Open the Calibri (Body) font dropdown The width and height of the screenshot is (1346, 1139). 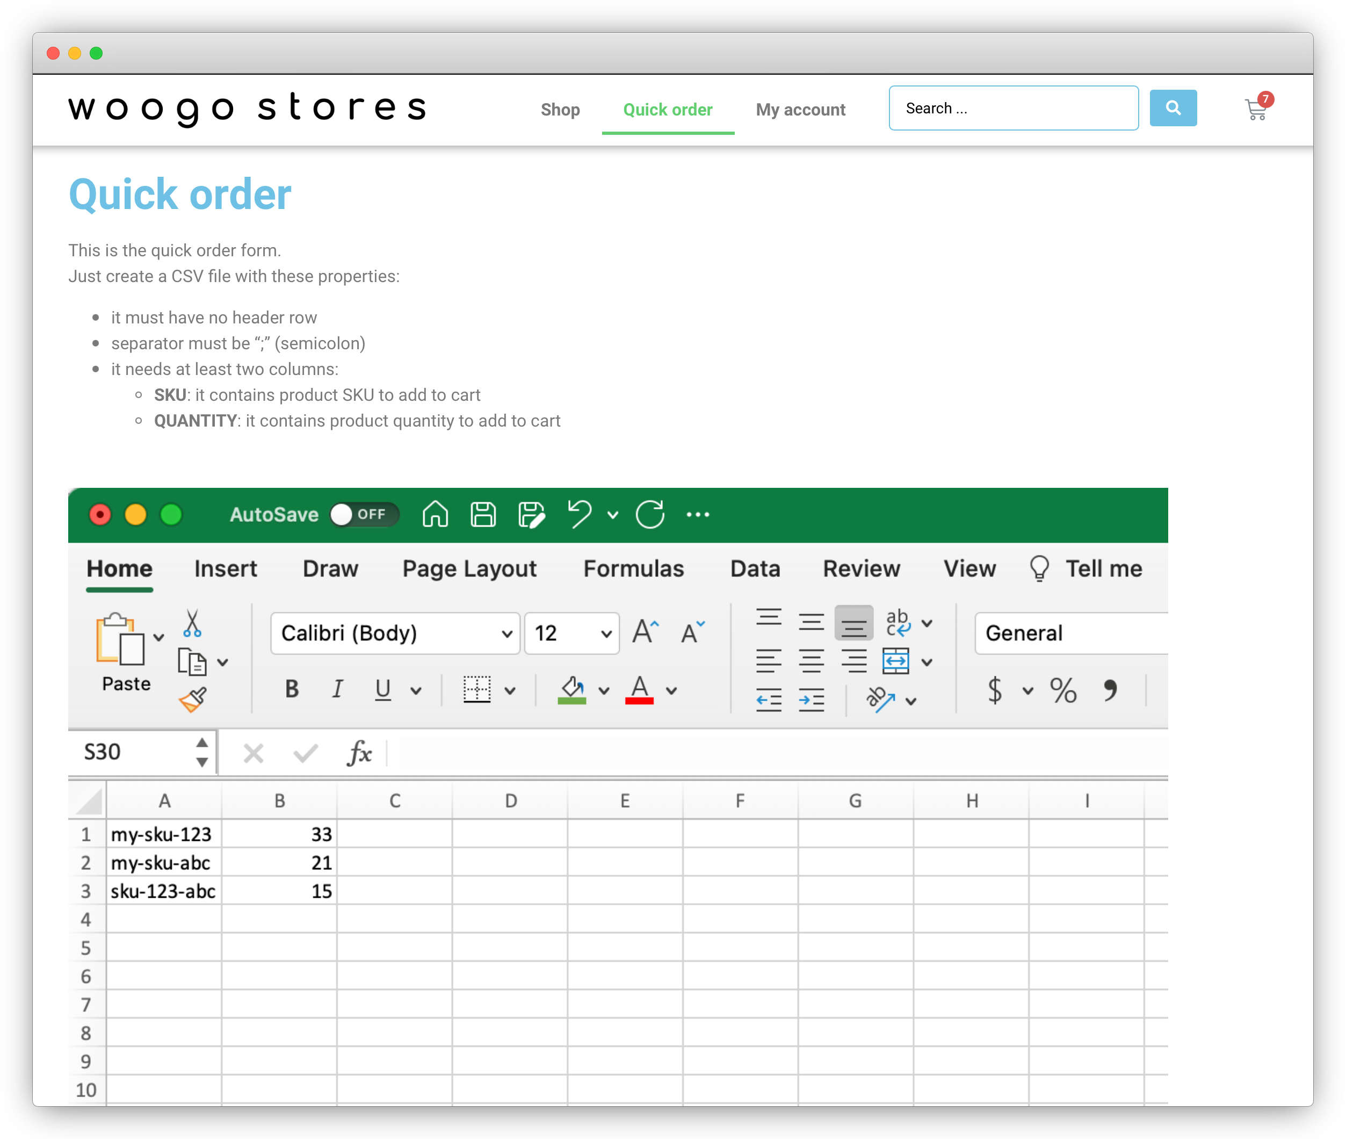(395, 633)
